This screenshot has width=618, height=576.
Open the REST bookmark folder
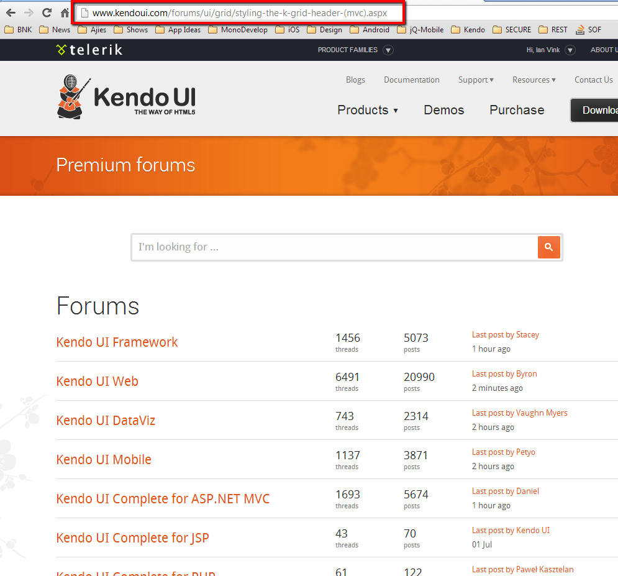pyautogui.click(x=553, y=30)
